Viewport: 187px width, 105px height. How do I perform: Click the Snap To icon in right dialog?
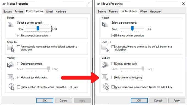(x=105, y=49)
